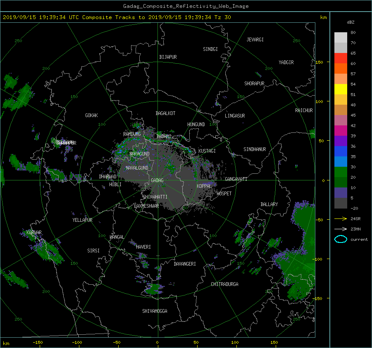Click the HAVERI city label
Viewport: 372px width, 348px height.
tap(143, 247)
